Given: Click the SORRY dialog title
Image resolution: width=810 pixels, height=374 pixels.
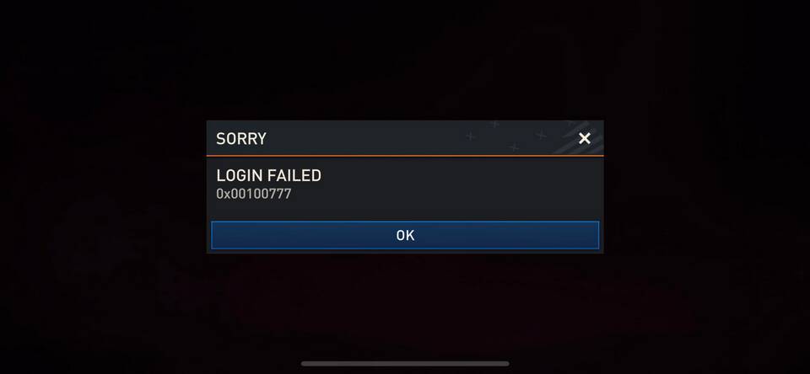Looking at the screenshot, I should pos(241,139).
